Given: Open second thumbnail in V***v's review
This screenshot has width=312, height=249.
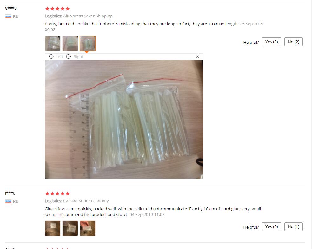Looking at the screenshot, I should [x=70, y=43].
